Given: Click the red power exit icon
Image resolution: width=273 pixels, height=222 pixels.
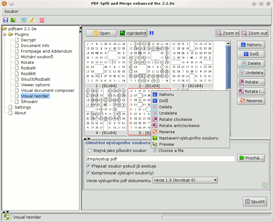Looking at the screenshot, I should pos(42,20).
